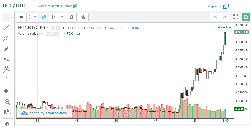Expand the time interval dropdown arrow
This screenshot has height=129, width=251.
click(x=35, y=17)
